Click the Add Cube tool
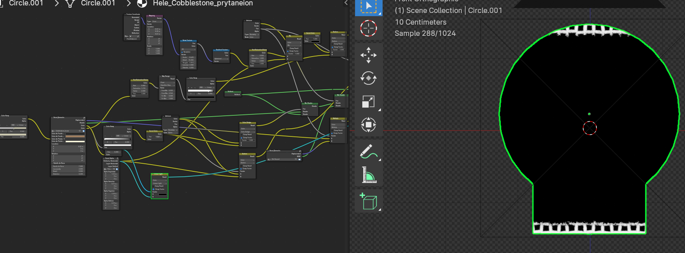This screenshot has height=253, width=685. 368,202
